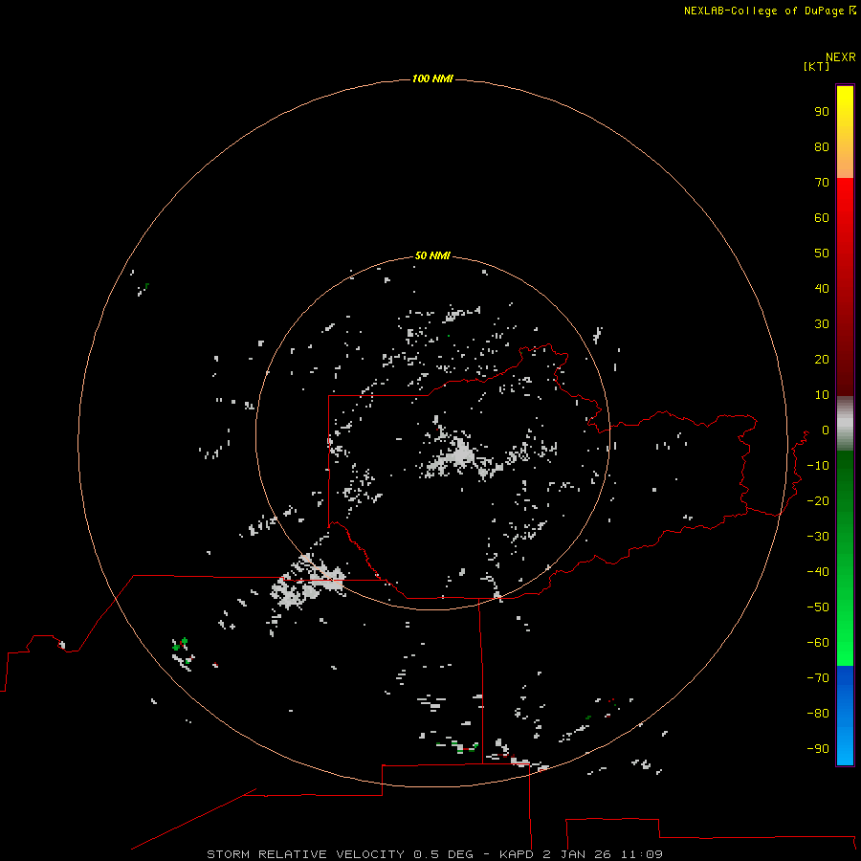Click the positive 10 value on the scale
The height and width of the screenshot is (861, 861).
click(822, 395)
